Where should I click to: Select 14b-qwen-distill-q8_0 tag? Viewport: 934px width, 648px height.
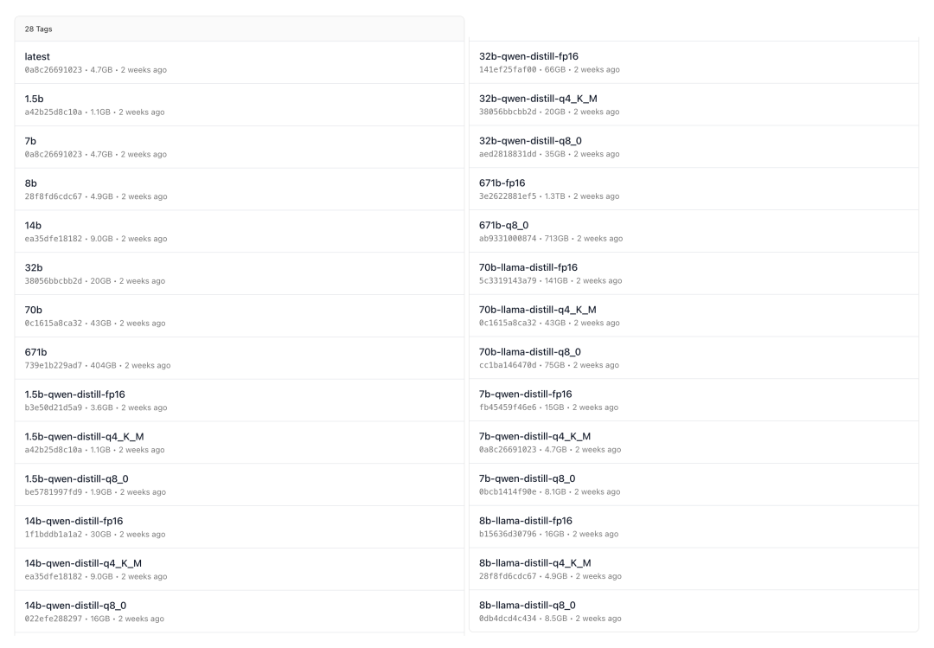pos(75,606)
